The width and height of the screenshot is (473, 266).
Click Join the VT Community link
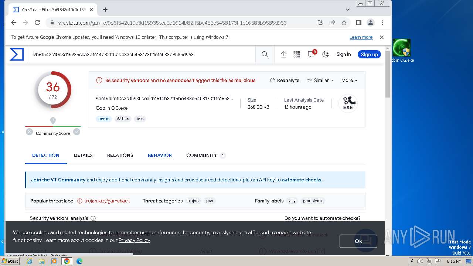click(x=58, y=180)
